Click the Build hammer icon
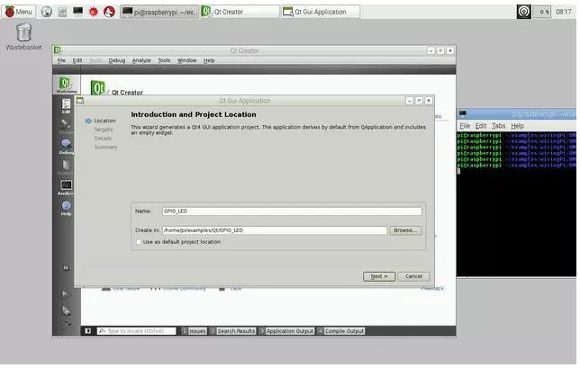Viewport: 580px width, 368px height. coord(66,326)
